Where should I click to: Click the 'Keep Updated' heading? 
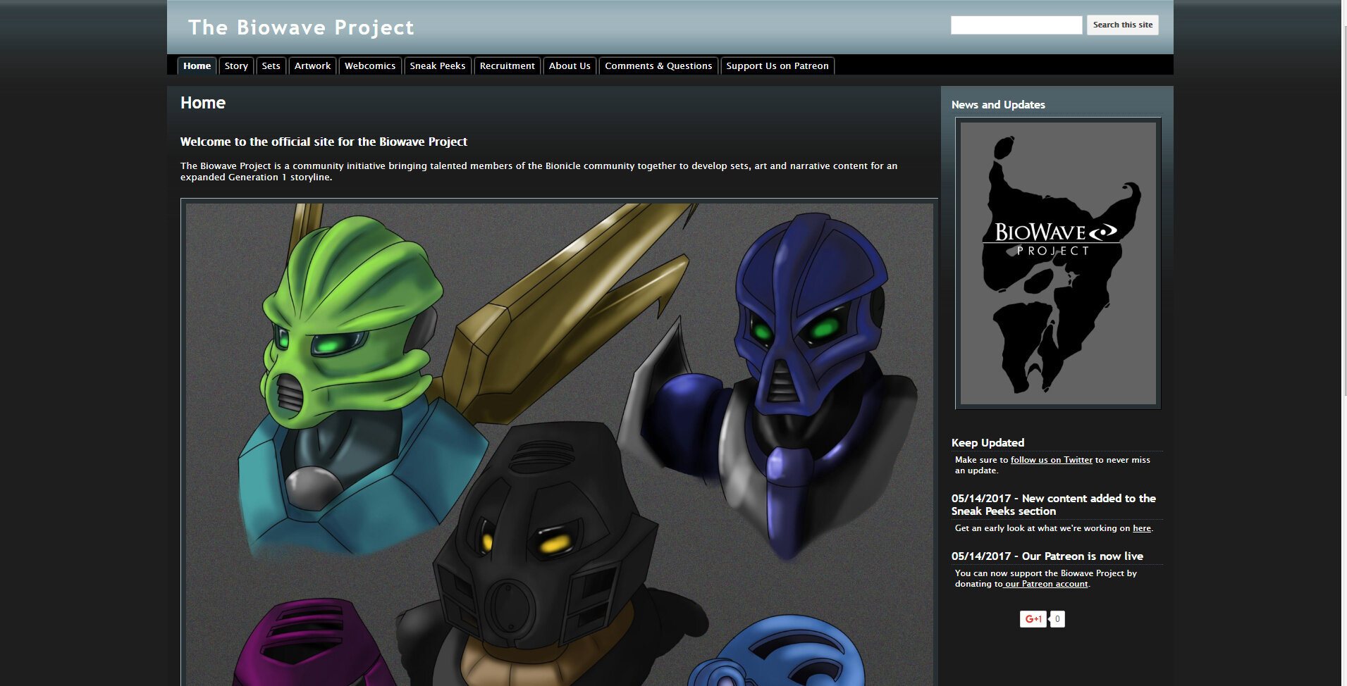coord(988,442)
